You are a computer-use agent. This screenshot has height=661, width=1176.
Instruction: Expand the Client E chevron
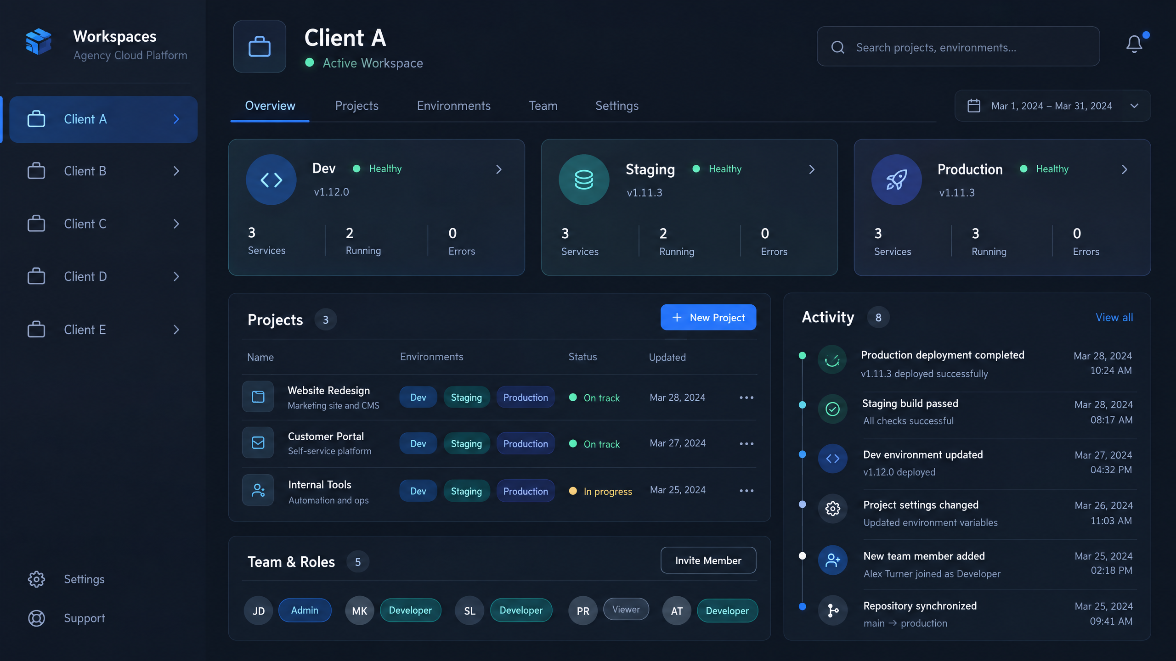pyautogui.click(x=176, y=330)
